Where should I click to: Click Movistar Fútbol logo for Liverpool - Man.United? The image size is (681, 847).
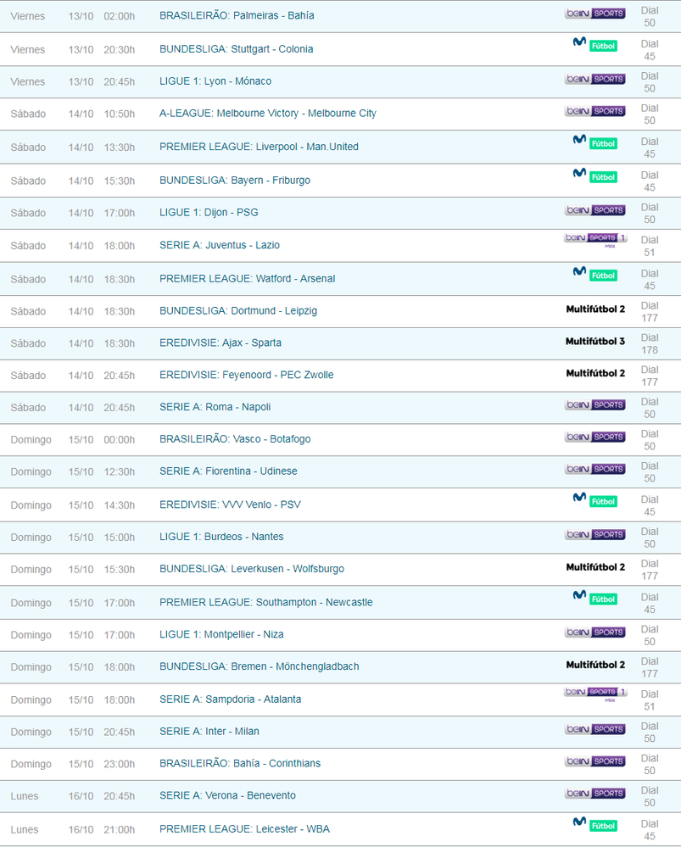pyautogui.click(x=595, y=142)
